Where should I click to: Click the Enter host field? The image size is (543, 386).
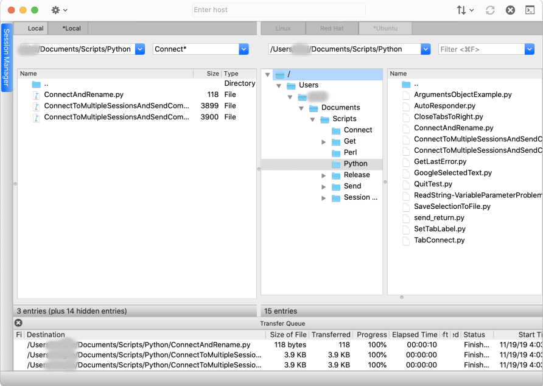point(279,10)
